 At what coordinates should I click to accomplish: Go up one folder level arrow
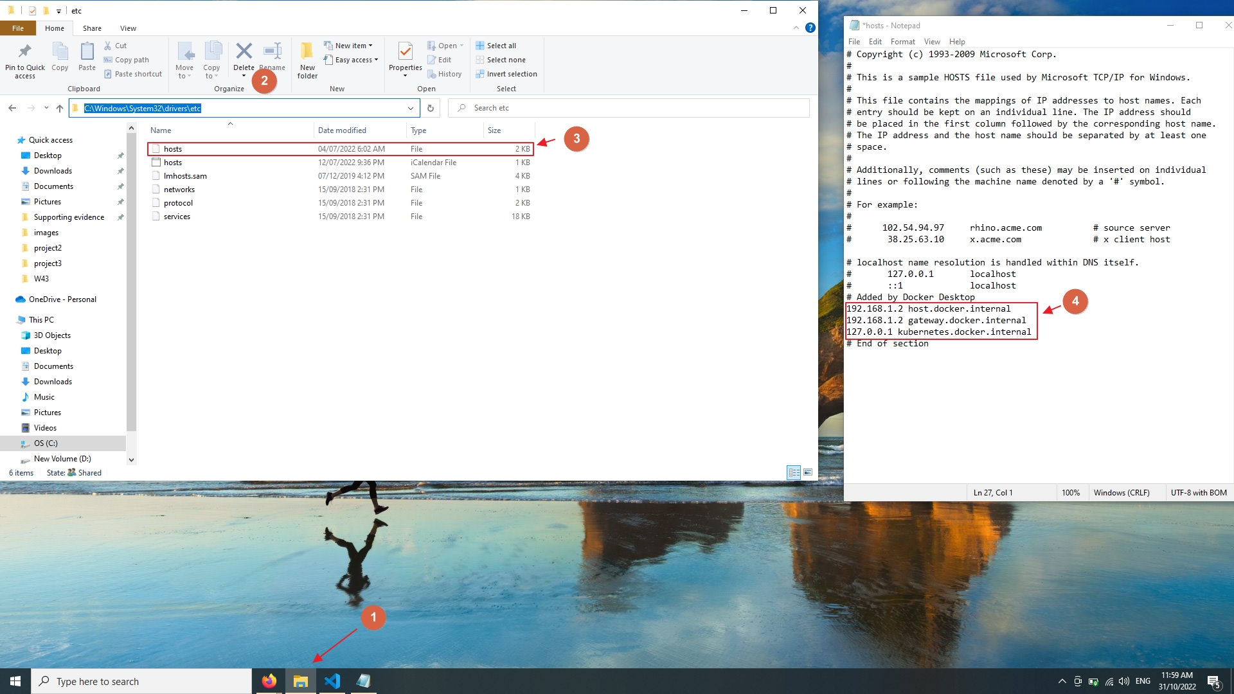[59, 108]
